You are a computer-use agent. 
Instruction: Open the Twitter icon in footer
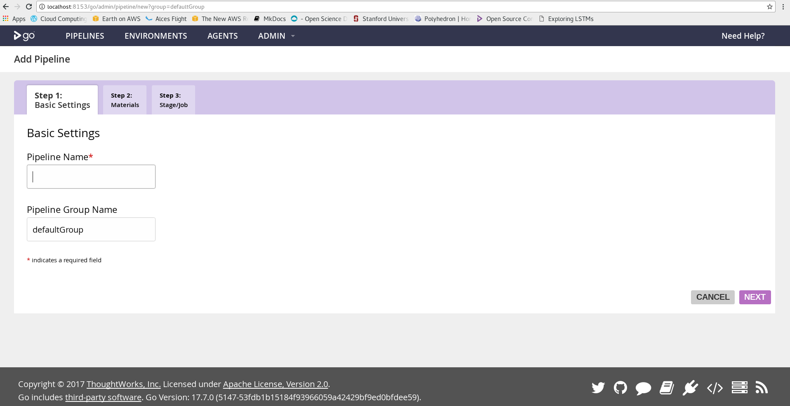(x=598, y=388)
